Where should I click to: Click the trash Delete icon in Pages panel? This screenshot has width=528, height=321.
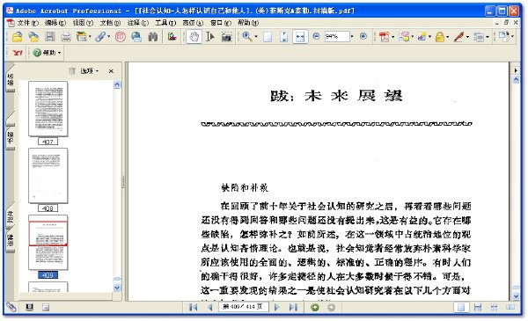[x=72, y=71]
